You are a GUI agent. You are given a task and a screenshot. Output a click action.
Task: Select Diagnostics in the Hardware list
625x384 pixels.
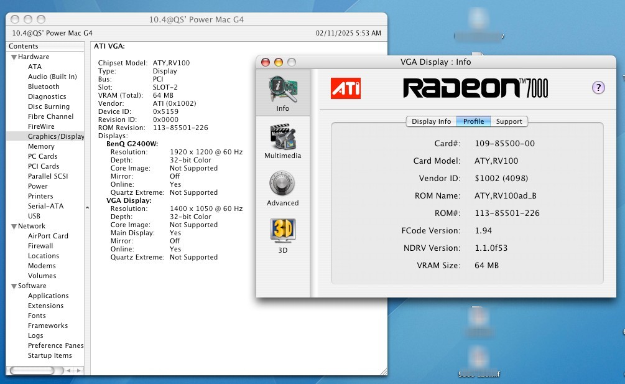(x=47, y=96)
